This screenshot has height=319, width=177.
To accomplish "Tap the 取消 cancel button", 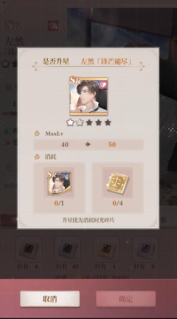I will 50,299.
